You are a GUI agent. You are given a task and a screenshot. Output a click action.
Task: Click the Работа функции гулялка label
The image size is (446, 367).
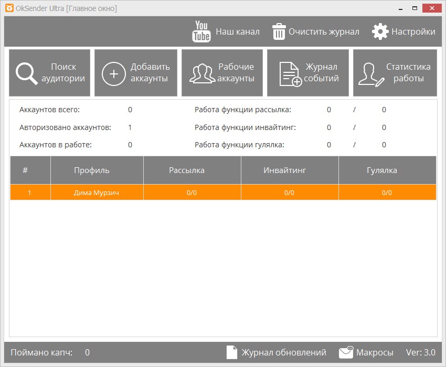tap(239, 145)
